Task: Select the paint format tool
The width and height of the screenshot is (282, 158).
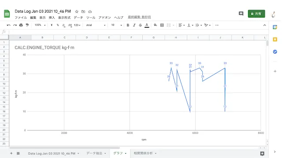Action: [x=27, y=25]
